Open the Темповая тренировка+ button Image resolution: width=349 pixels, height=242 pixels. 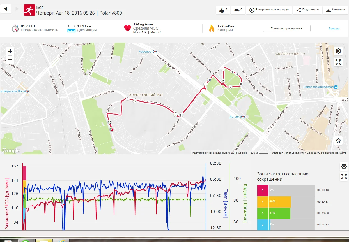(x=286, y=29)
